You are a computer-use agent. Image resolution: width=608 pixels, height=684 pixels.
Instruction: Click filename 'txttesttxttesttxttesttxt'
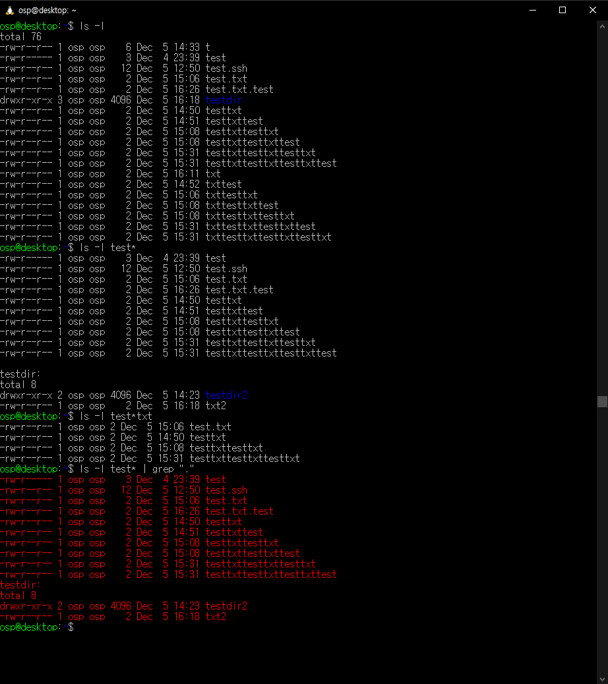coord(268,237)
